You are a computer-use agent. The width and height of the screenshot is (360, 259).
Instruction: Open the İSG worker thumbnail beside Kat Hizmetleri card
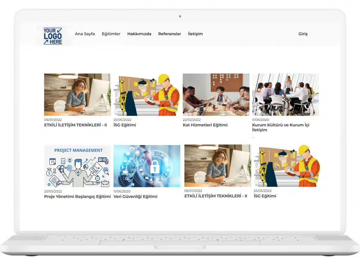(147, 95)
